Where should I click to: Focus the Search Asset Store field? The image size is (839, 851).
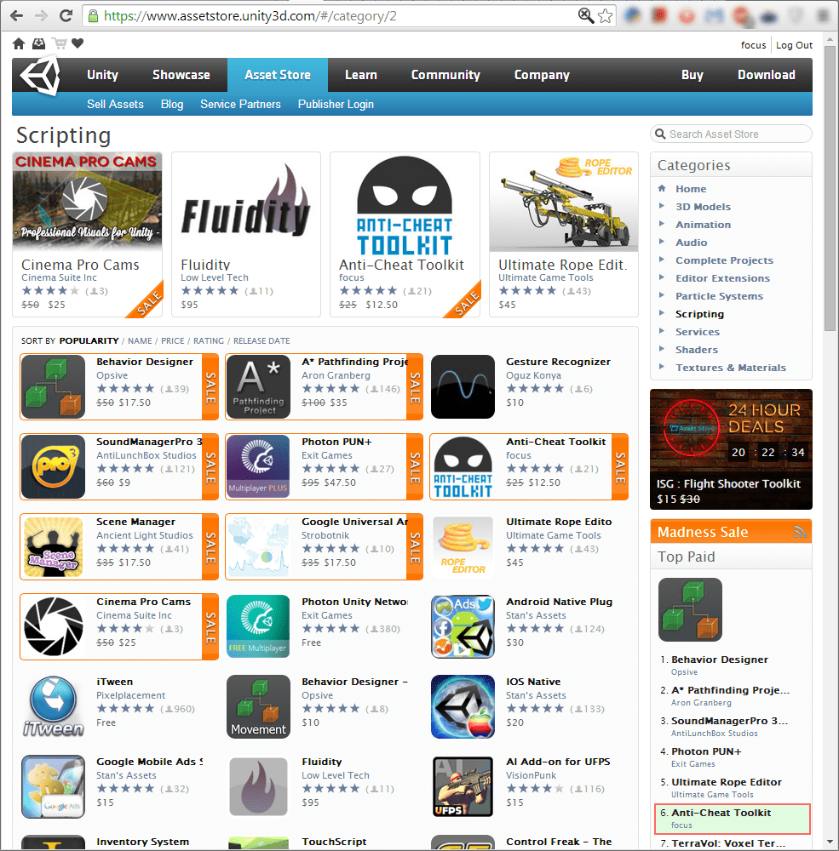pos(731,134)
